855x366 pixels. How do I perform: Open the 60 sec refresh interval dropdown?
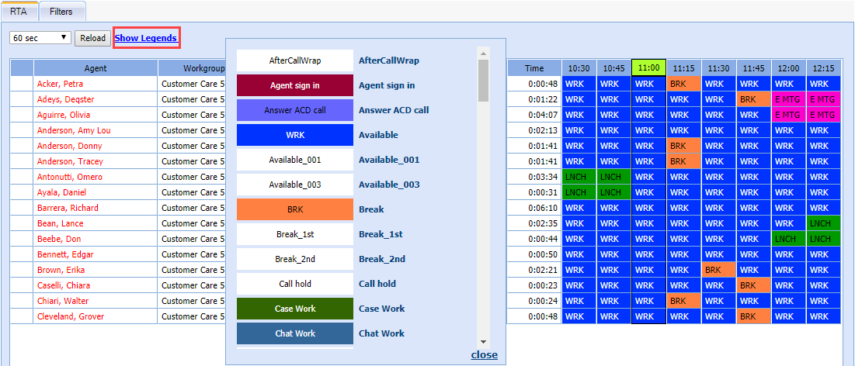click(x=40, y=37)
